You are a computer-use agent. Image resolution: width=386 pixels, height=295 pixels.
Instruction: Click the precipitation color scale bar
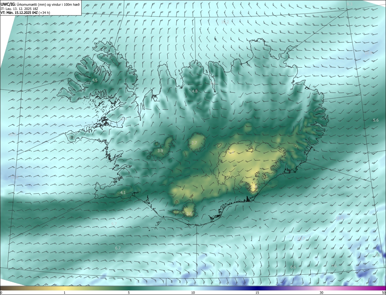point(193,288)
